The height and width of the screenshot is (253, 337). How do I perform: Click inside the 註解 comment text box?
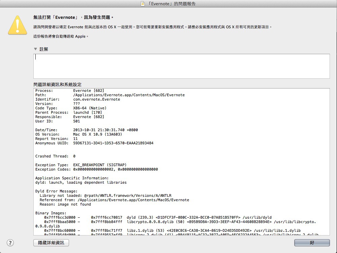point(181,66)
